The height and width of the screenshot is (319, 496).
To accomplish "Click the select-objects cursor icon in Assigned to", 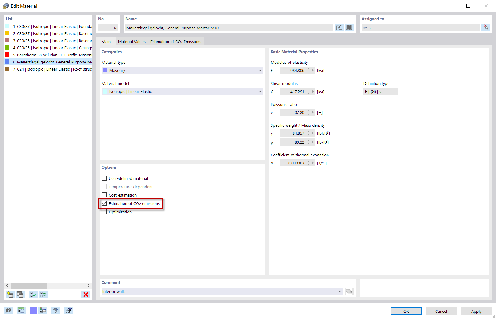I will tap(486, 28).
